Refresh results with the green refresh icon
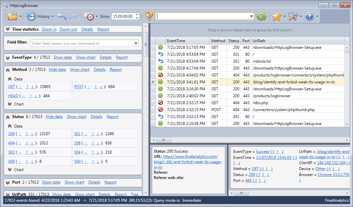The width and height of the screenshot is (353, 207). pyautogui.click(x=262, y=16)
